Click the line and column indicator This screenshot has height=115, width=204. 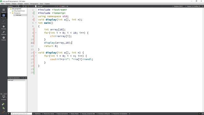(x=193, y=6)
